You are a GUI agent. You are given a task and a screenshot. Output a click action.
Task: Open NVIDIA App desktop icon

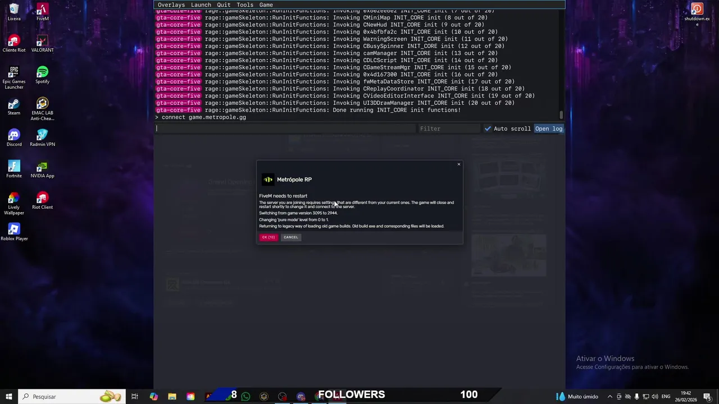pos(42,169)
